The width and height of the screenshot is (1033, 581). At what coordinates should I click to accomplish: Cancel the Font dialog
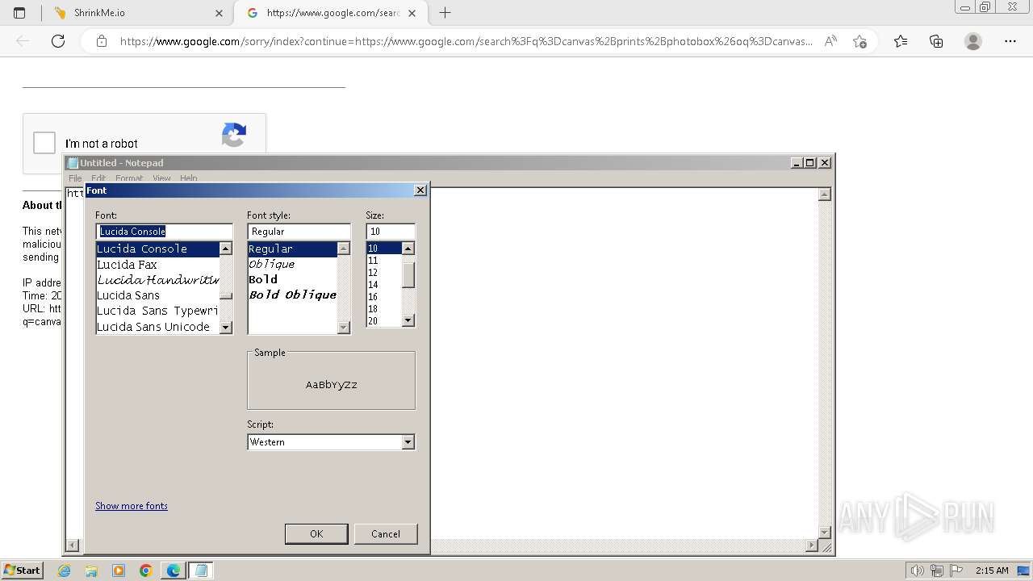pyautogui.click(x=386, y=533)
